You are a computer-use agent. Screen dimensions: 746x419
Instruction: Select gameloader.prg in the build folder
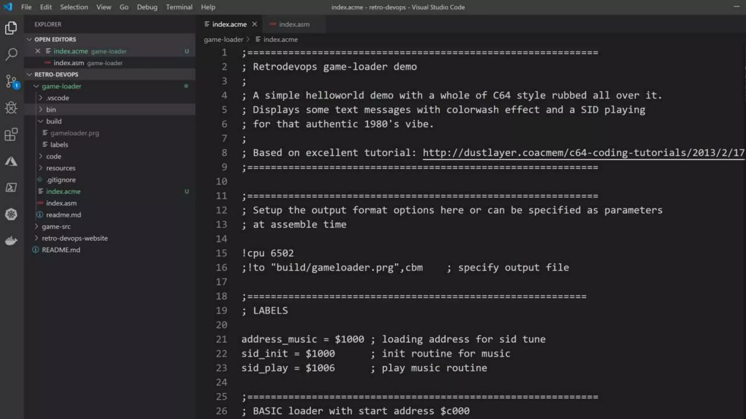pos(74,133)
